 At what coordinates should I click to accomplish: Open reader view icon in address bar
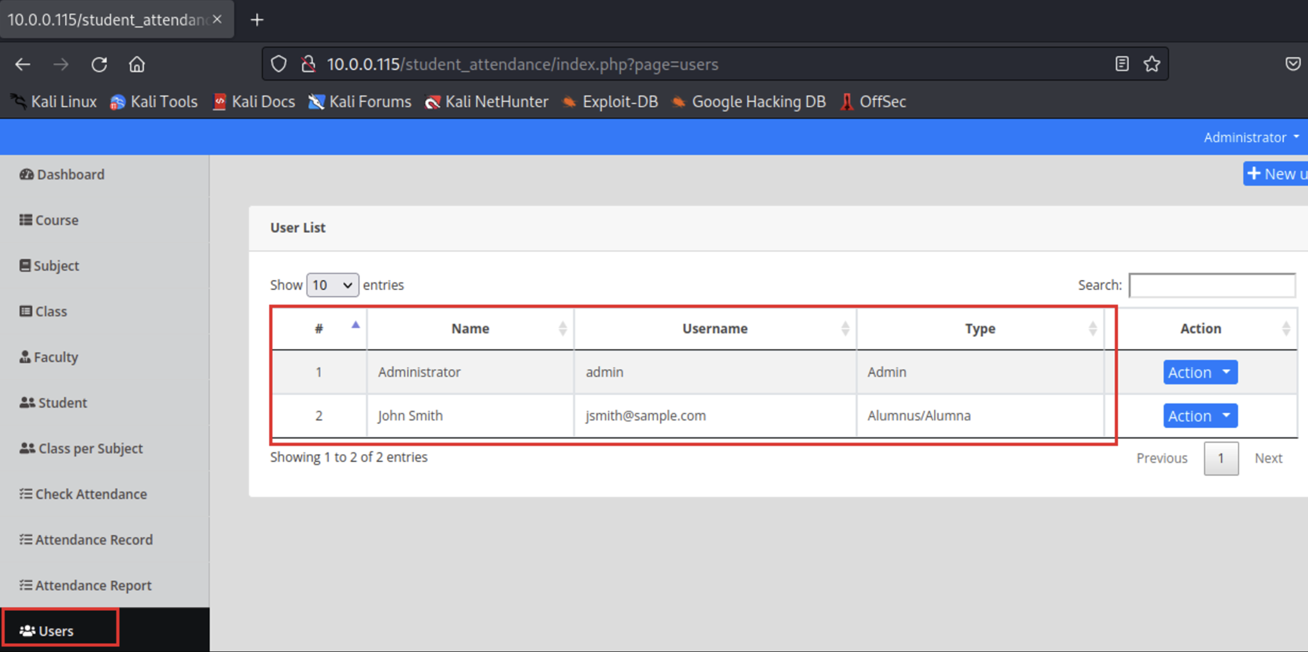(1122, 64)
